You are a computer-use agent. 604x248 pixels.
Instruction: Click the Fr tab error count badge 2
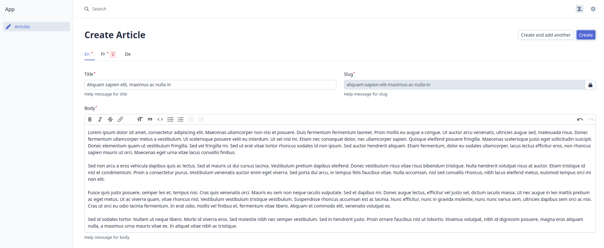[x=113, y=54]
